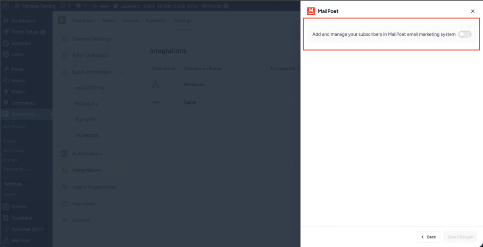Click the Zapier connection icon
The image size is (483, 247).
[x=156, y=102]
